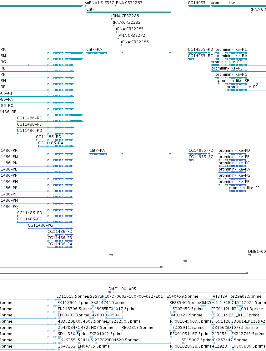Viewport: 266px width, 351px height.
Task: Click the RE23540.5prime EST label
Action: pyautogui.click(x=185, y=303)
